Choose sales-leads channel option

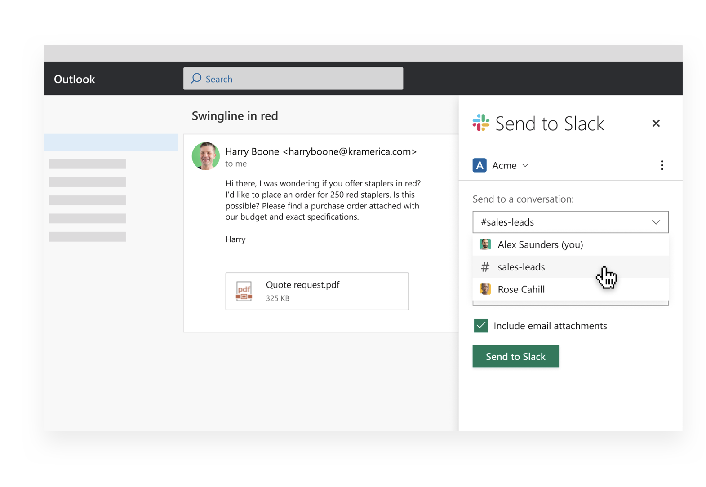(x=570, y=267)
